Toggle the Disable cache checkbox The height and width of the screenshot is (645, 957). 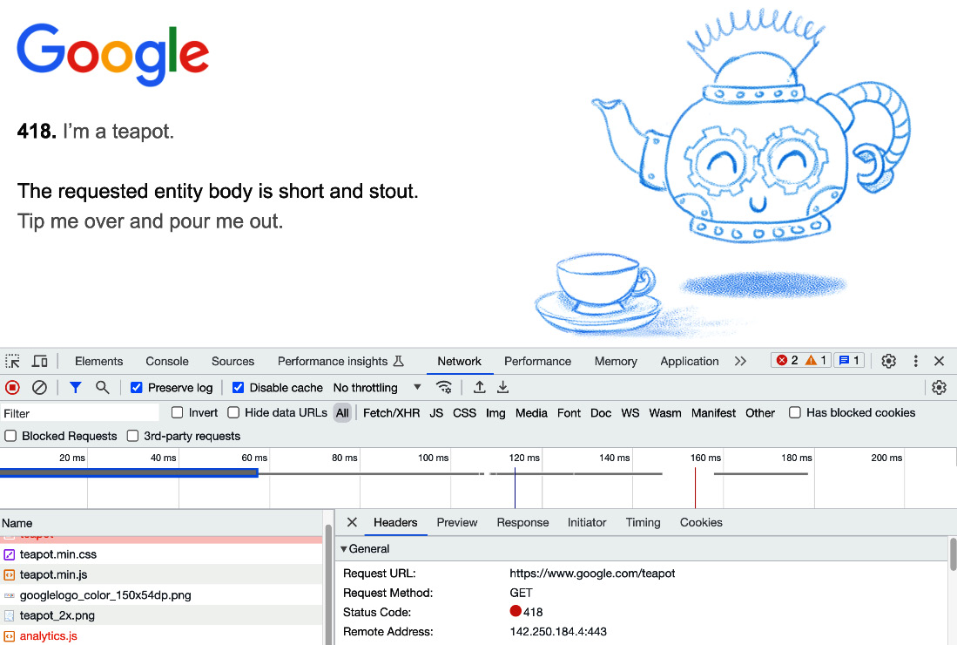tap(238, 387)
